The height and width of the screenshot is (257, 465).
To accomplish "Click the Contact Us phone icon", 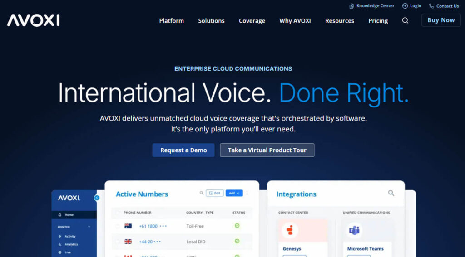I will click(x=431, y=6).
